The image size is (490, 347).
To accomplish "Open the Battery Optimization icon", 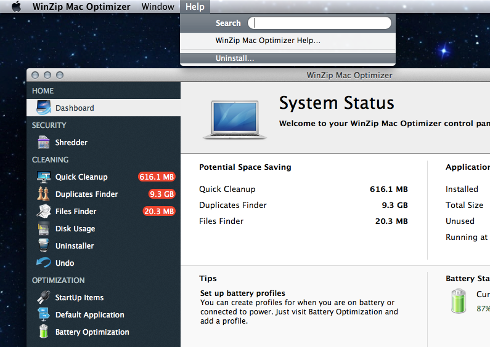I will tap(44, 332).
